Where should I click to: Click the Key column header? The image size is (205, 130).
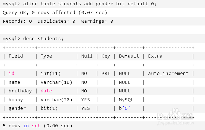point(106,56)
